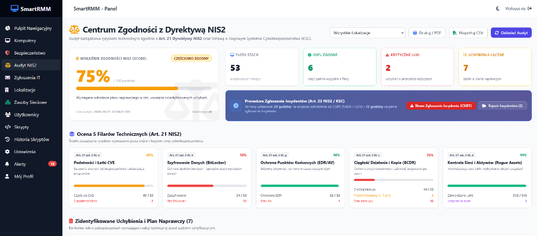Click the Skrypty code icon
537x236 pixels.
pos(7,127)
